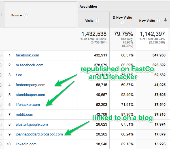Tick the checkbox for the joannagoddard.blogspot.com row
170x151 pixels.
pos(1,134)
